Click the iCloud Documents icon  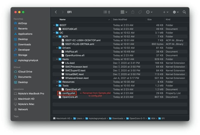[15, 77]
